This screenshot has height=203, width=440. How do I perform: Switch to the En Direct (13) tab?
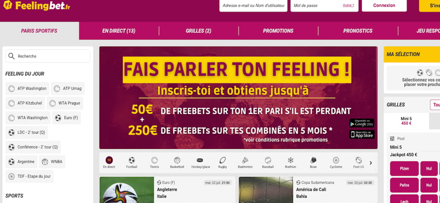[119, 31]
